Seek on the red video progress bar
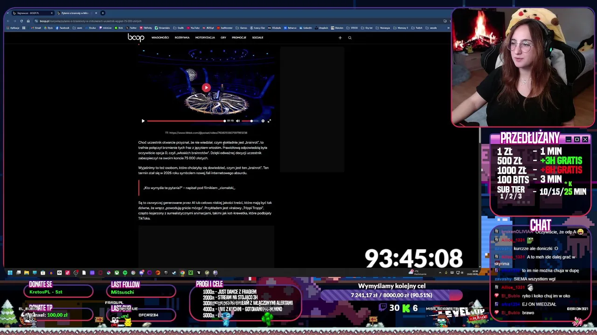Viewport: 597px width, 335px height. [187, 121]
